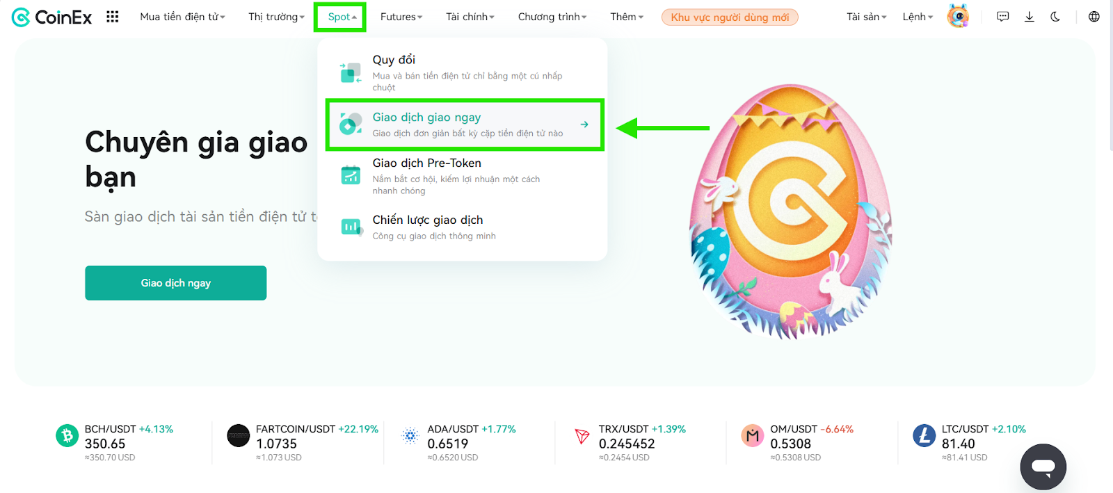
Task: Expand the Tài chính dropdown
Action: coord(470,17)
